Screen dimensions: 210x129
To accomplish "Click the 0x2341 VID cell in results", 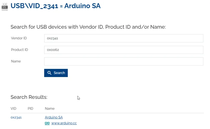I will [16, 117].
